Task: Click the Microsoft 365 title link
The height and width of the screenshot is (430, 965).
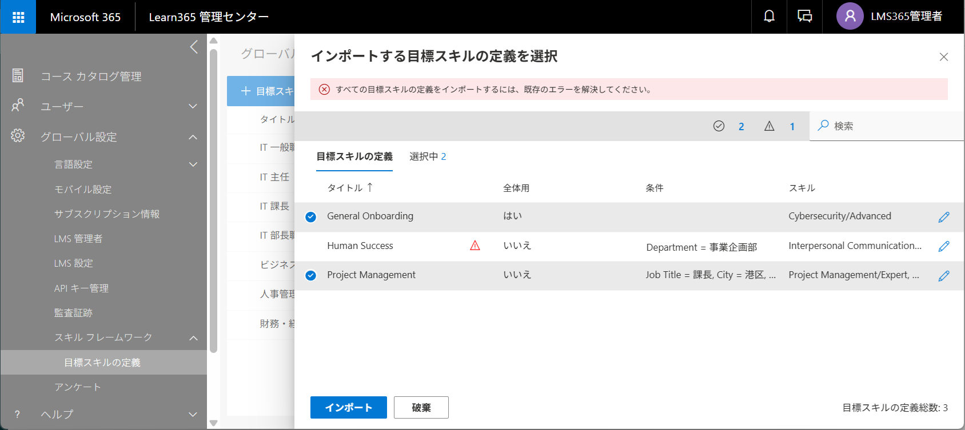Action: coord(86,17)
